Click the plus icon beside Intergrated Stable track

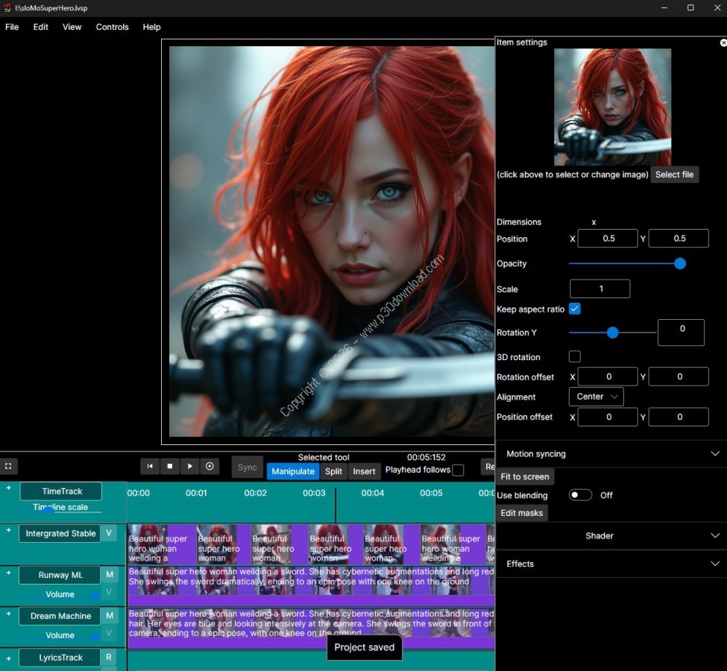click(x=8, y=530)
